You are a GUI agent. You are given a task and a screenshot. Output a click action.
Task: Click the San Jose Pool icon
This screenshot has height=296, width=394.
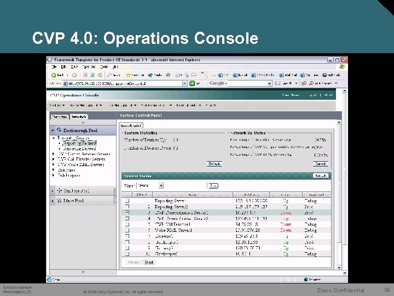click(x=59, y=191)
